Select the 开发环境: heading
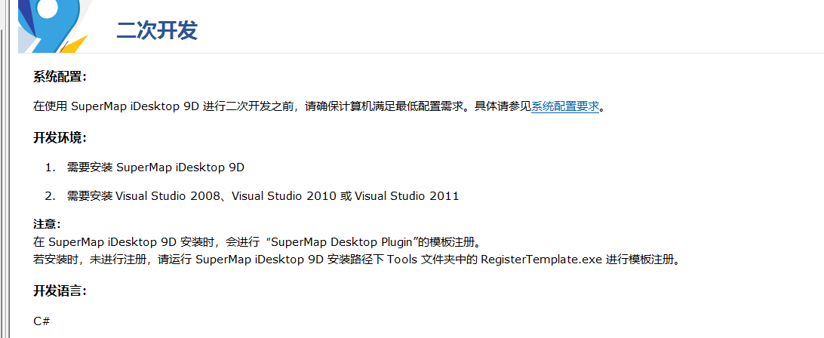The image size is (824, 338). coord(60,138)
